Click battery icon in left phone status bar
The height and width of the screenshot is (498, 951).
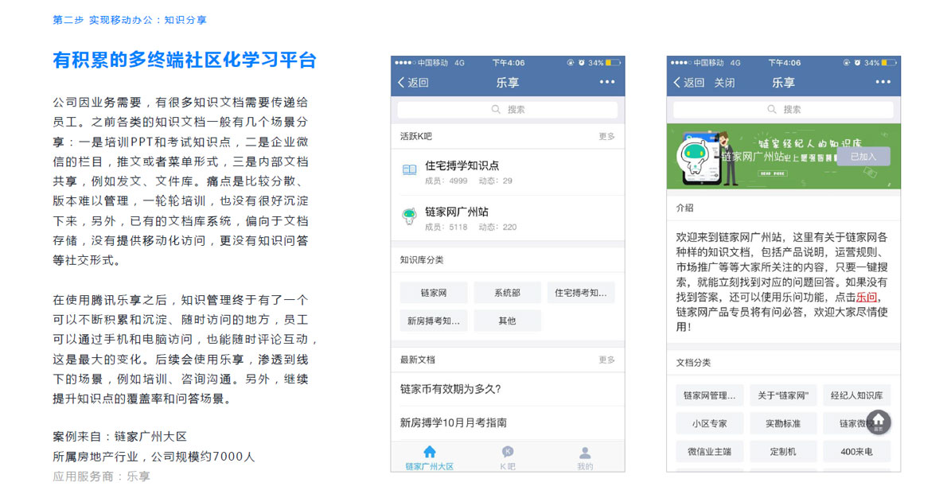click(613, 63)
